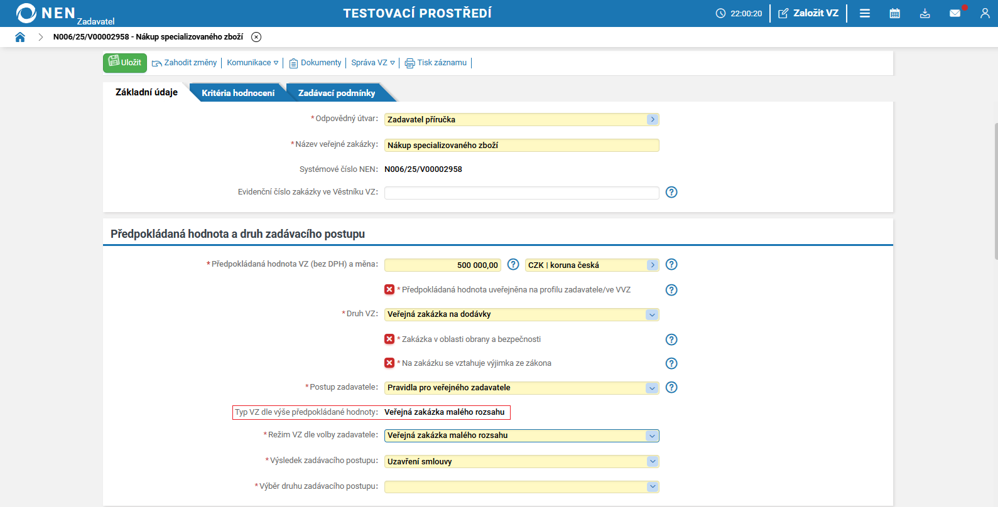Switch to Zadávací podmínky tab
Image resolution: width=998 pixels, height=507 pixels.
click(x=337, y=93)
